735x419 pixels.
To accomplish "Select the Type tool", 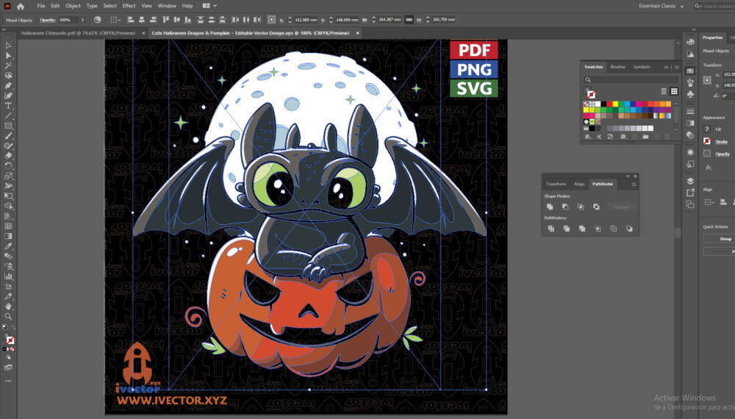I will pos(8,106).
